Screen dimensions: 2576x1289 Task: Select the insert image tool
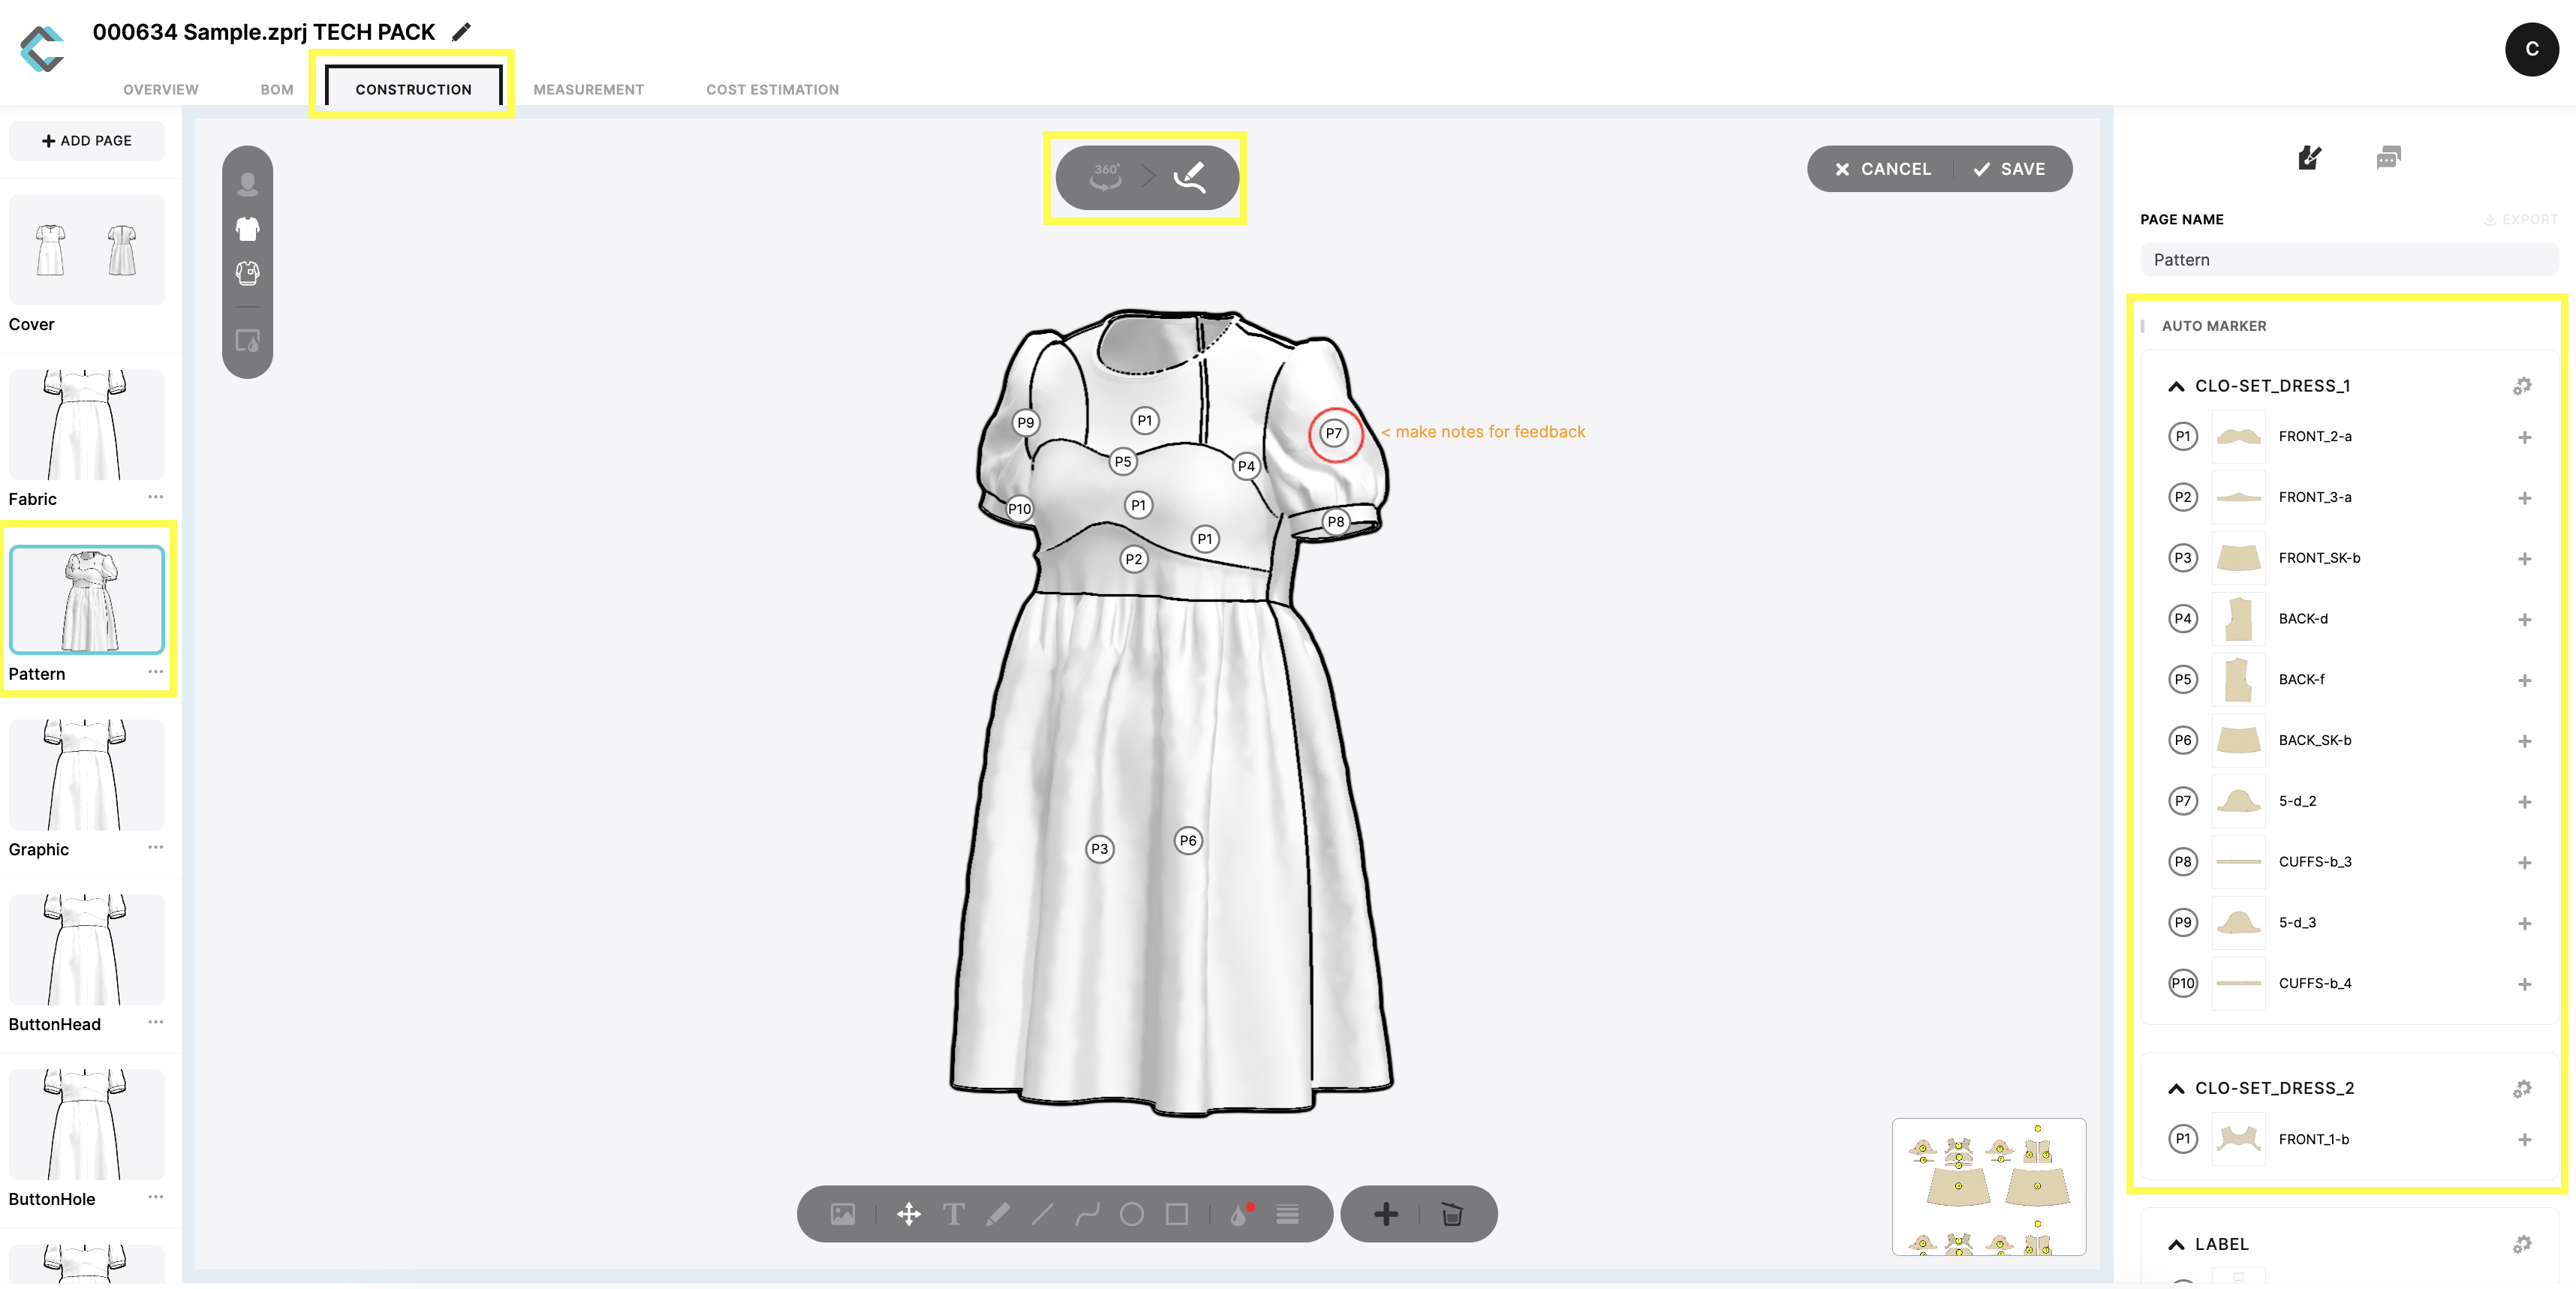click(x=842, y=1214)
